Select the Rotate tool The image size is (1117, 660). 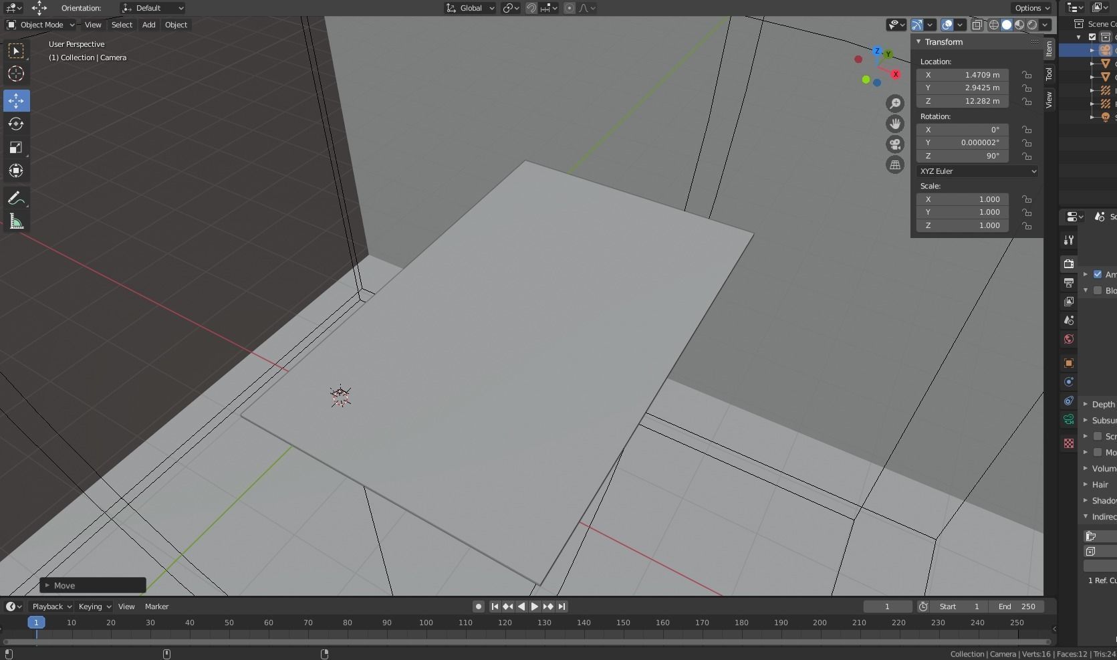coord(16,124)
